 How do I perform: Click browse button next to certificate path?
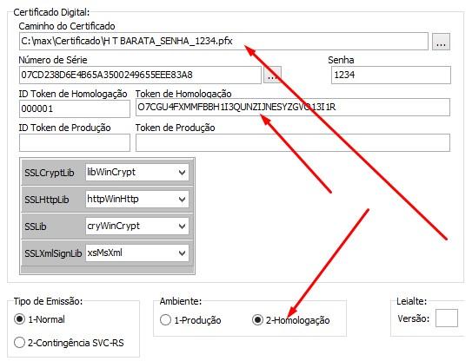tap(441, 42)
